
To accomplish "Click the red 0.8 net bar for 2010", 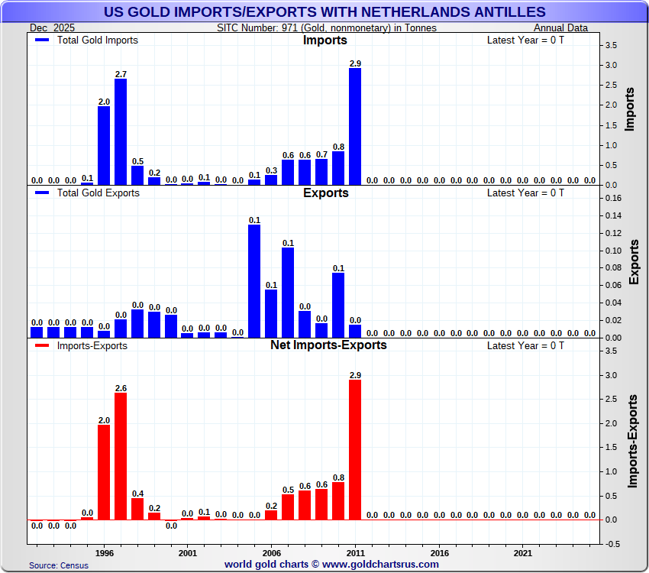I will pyautogui.click(x=338, y=501).
